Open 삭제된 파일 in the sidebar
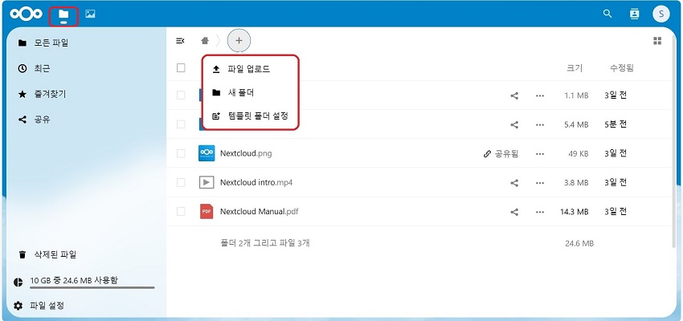683x321 pixels. coord(55,254)
